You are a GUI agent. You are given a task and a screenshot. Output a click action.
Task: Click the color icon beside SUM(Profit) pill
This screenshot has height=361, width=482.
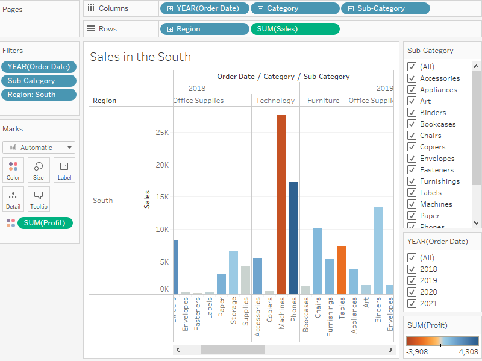pos(10,223)
